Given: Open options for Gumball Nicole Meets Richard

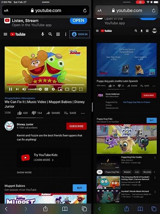Looking at the screenshot, I should [x=155, y=192].
